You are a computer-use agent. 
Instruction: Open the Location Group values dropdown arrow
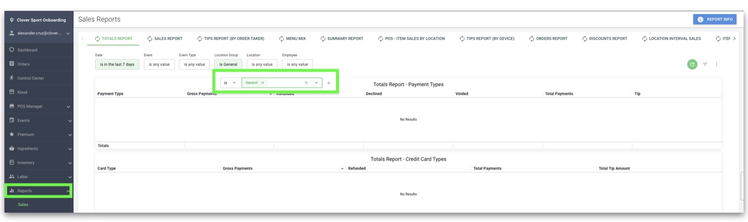316,83
